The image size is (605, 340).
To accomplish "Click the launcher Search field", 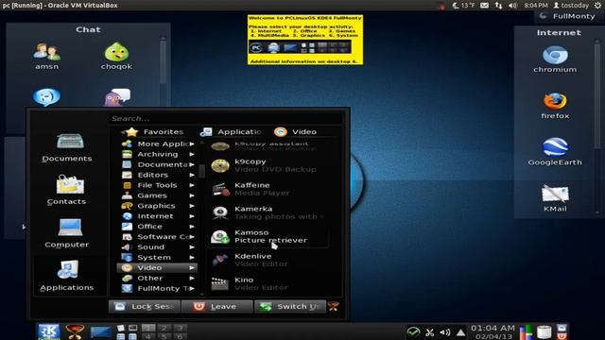I will 226,118.
